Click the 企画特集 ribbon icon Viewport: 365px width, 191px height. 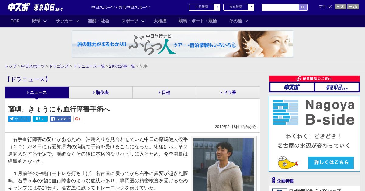coord(273,180)
